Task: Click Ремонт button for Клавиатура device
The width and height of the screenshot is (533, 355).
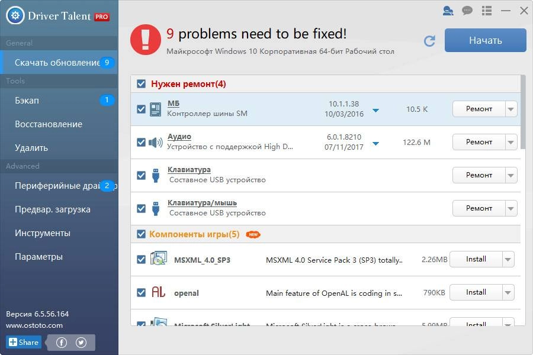Action: pos(479,175)
